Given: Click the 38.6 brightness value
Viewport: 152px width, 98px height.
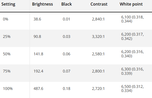Looking at the screenshot, I should pos(37,19).
